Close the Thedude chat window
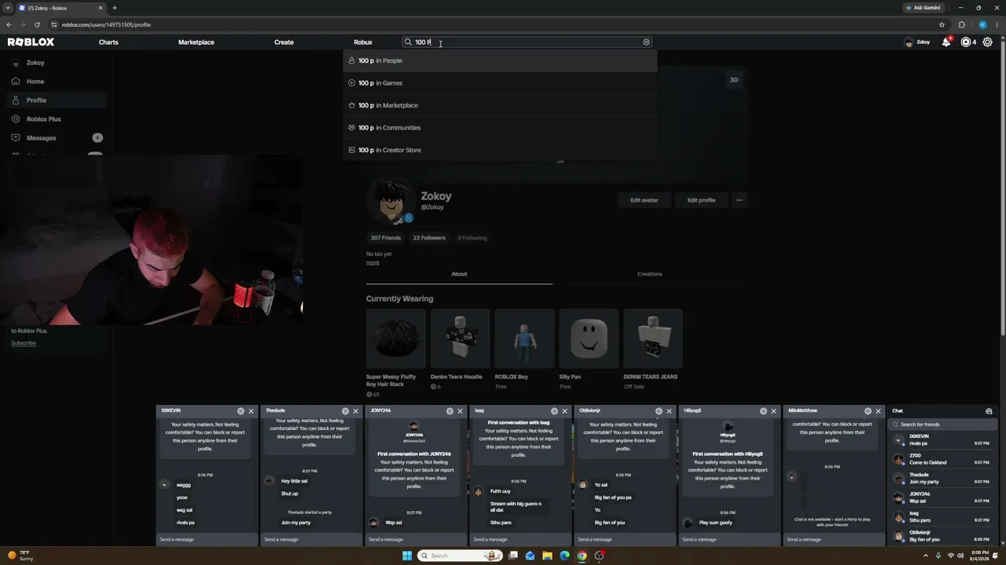 355,411
